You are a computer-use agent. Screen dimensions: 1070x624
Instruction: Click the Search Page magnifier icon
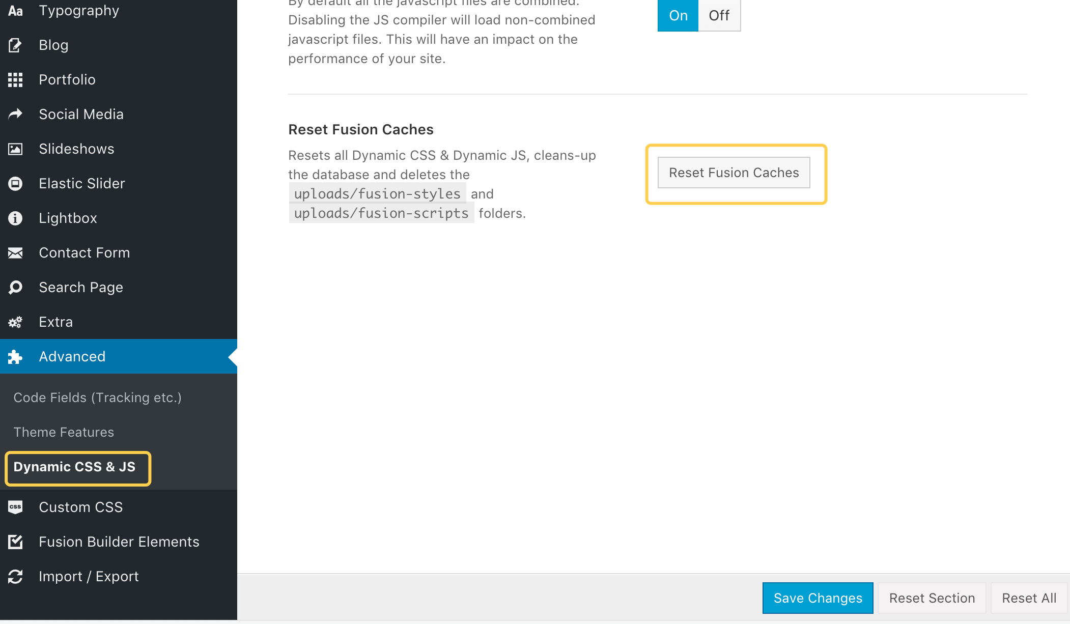coord(15,288)
